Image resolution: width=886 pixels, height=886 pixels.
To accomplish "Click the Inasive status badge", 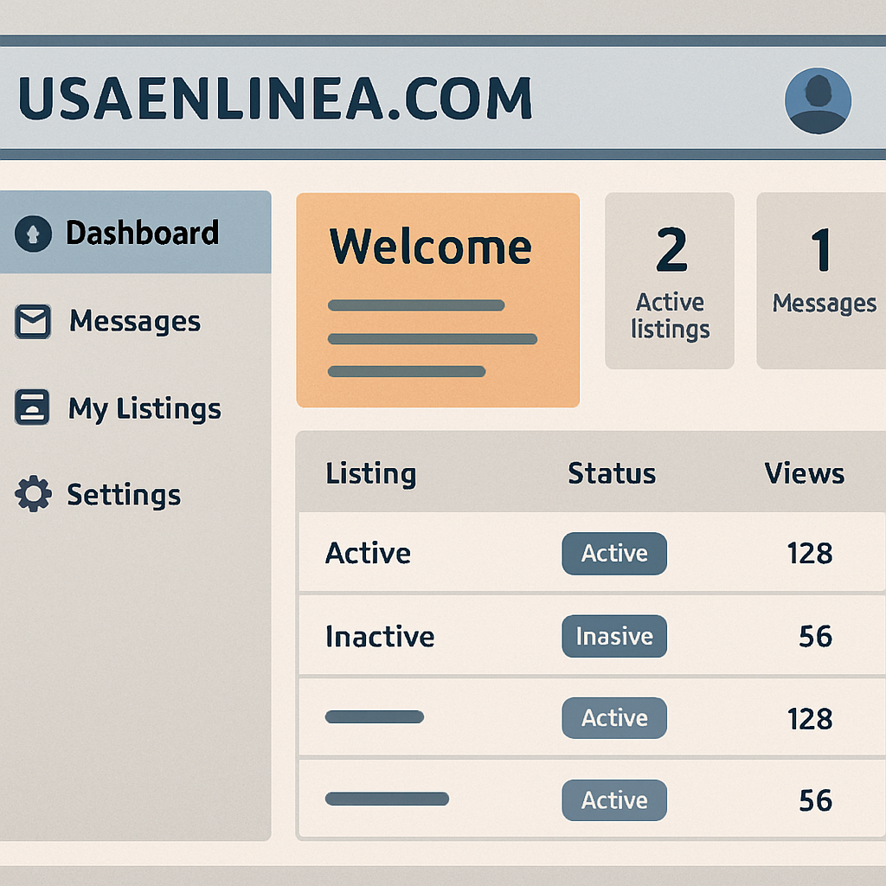I will pos(614,637).
